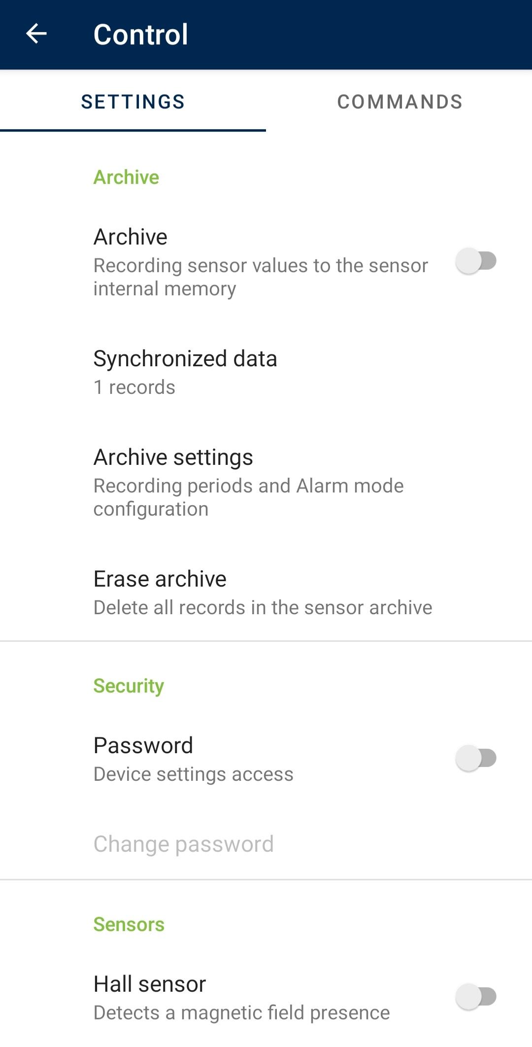The height and width of the screenshot is (1047, 532).
Task: Toggle the Hall sensor switch
Action: click(476, 997)
